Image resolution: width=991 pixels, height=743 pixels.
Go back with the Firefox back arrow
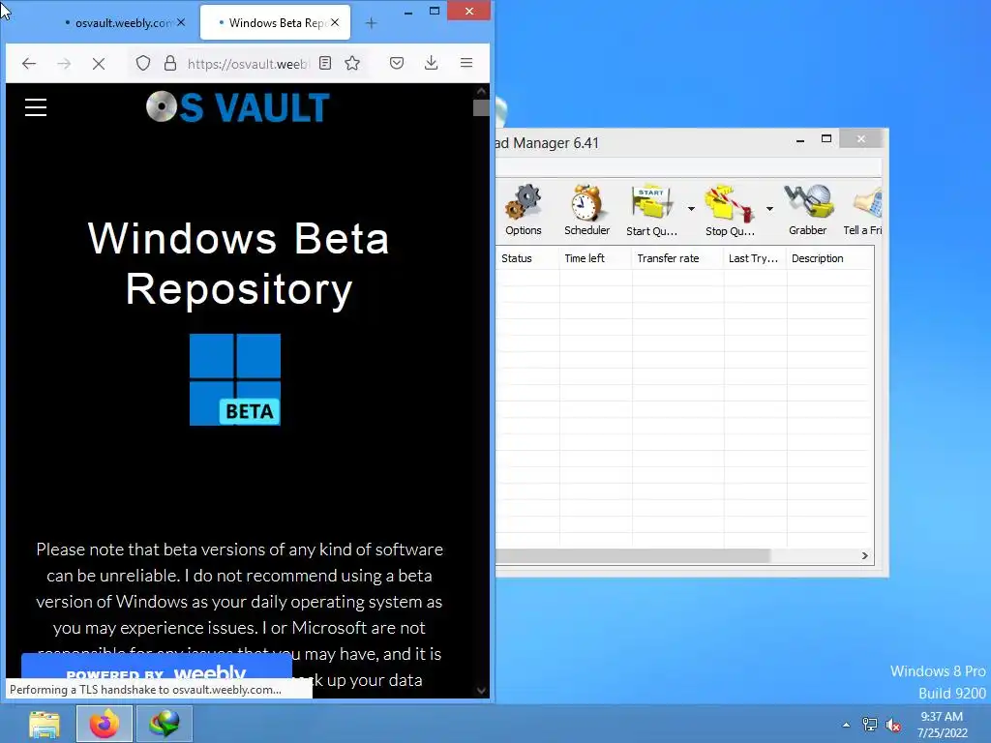(x=29, y=63)
